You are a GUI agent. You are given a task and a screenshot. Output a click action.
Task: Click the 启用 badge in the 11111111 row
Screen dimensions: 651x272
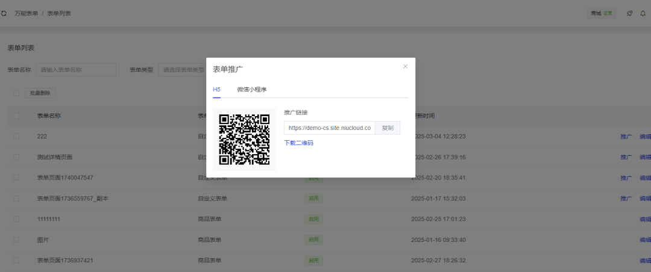(313, 219)
